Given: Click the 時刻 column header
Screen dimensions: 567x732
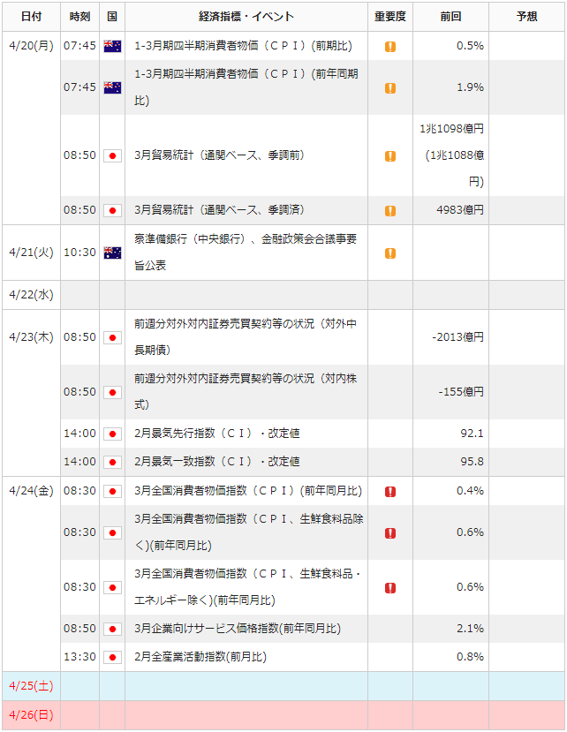Looking at the screenshot, I should click(x=79, y=17).
